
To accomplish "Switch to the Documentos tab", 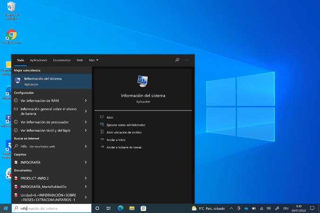I will click(62, 60).
